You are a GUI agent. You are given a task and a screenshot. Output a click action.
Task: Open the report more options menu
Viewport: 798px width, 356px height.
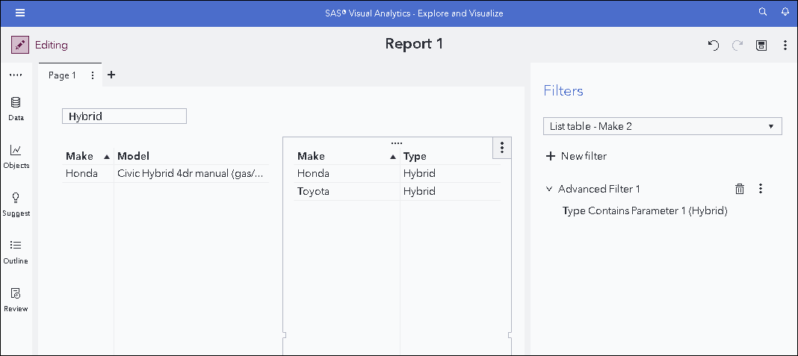click(785, 46)
